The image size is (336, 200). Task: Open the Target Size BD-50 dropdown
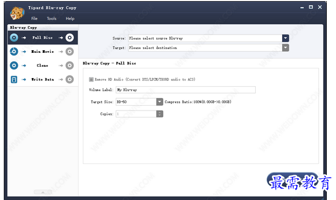point(159,102)
